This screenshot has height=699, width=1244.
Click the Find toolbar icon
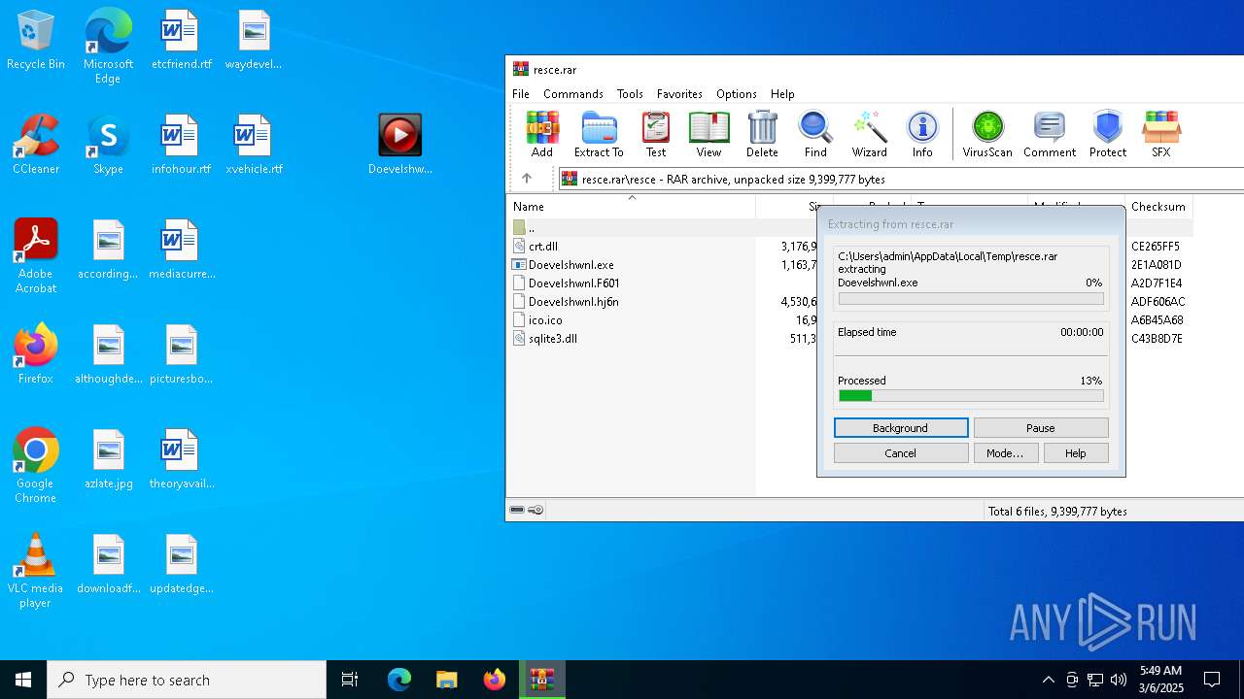coord(815,134)
